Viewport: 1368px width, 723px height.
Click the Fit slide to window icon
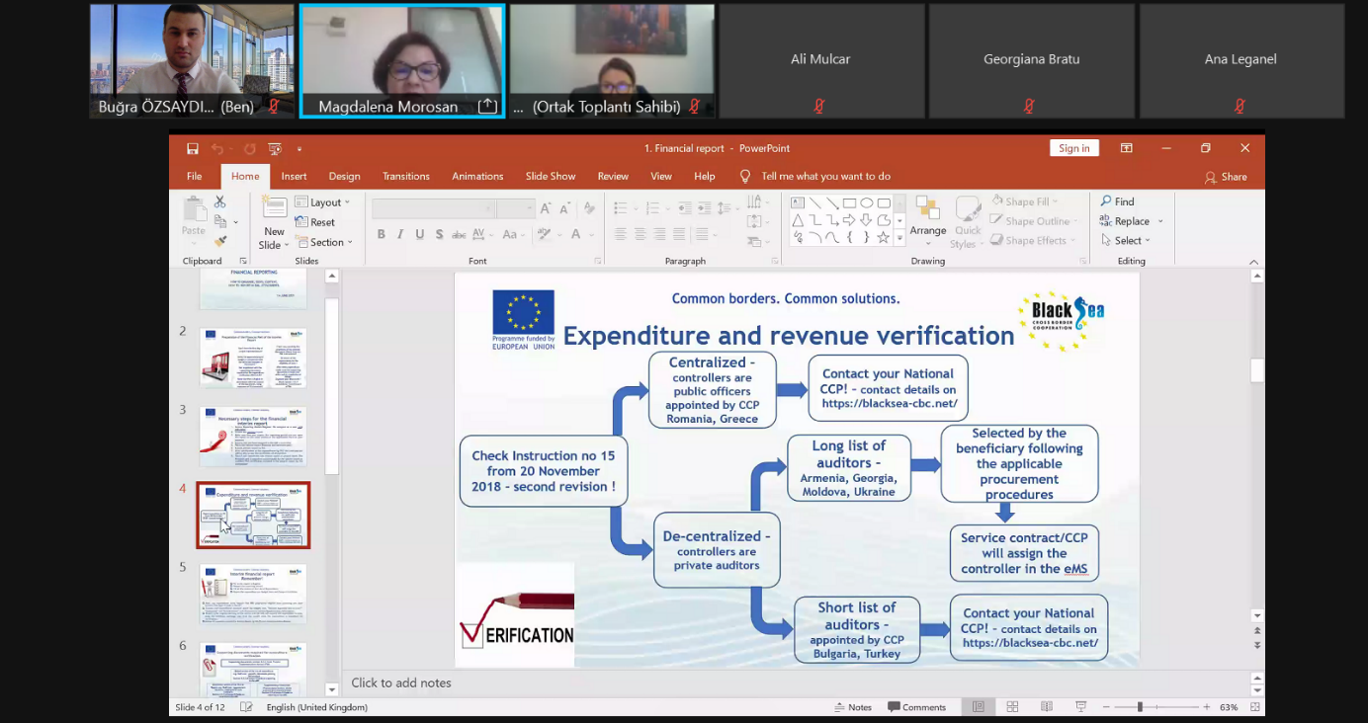[x=1253, y=707]
